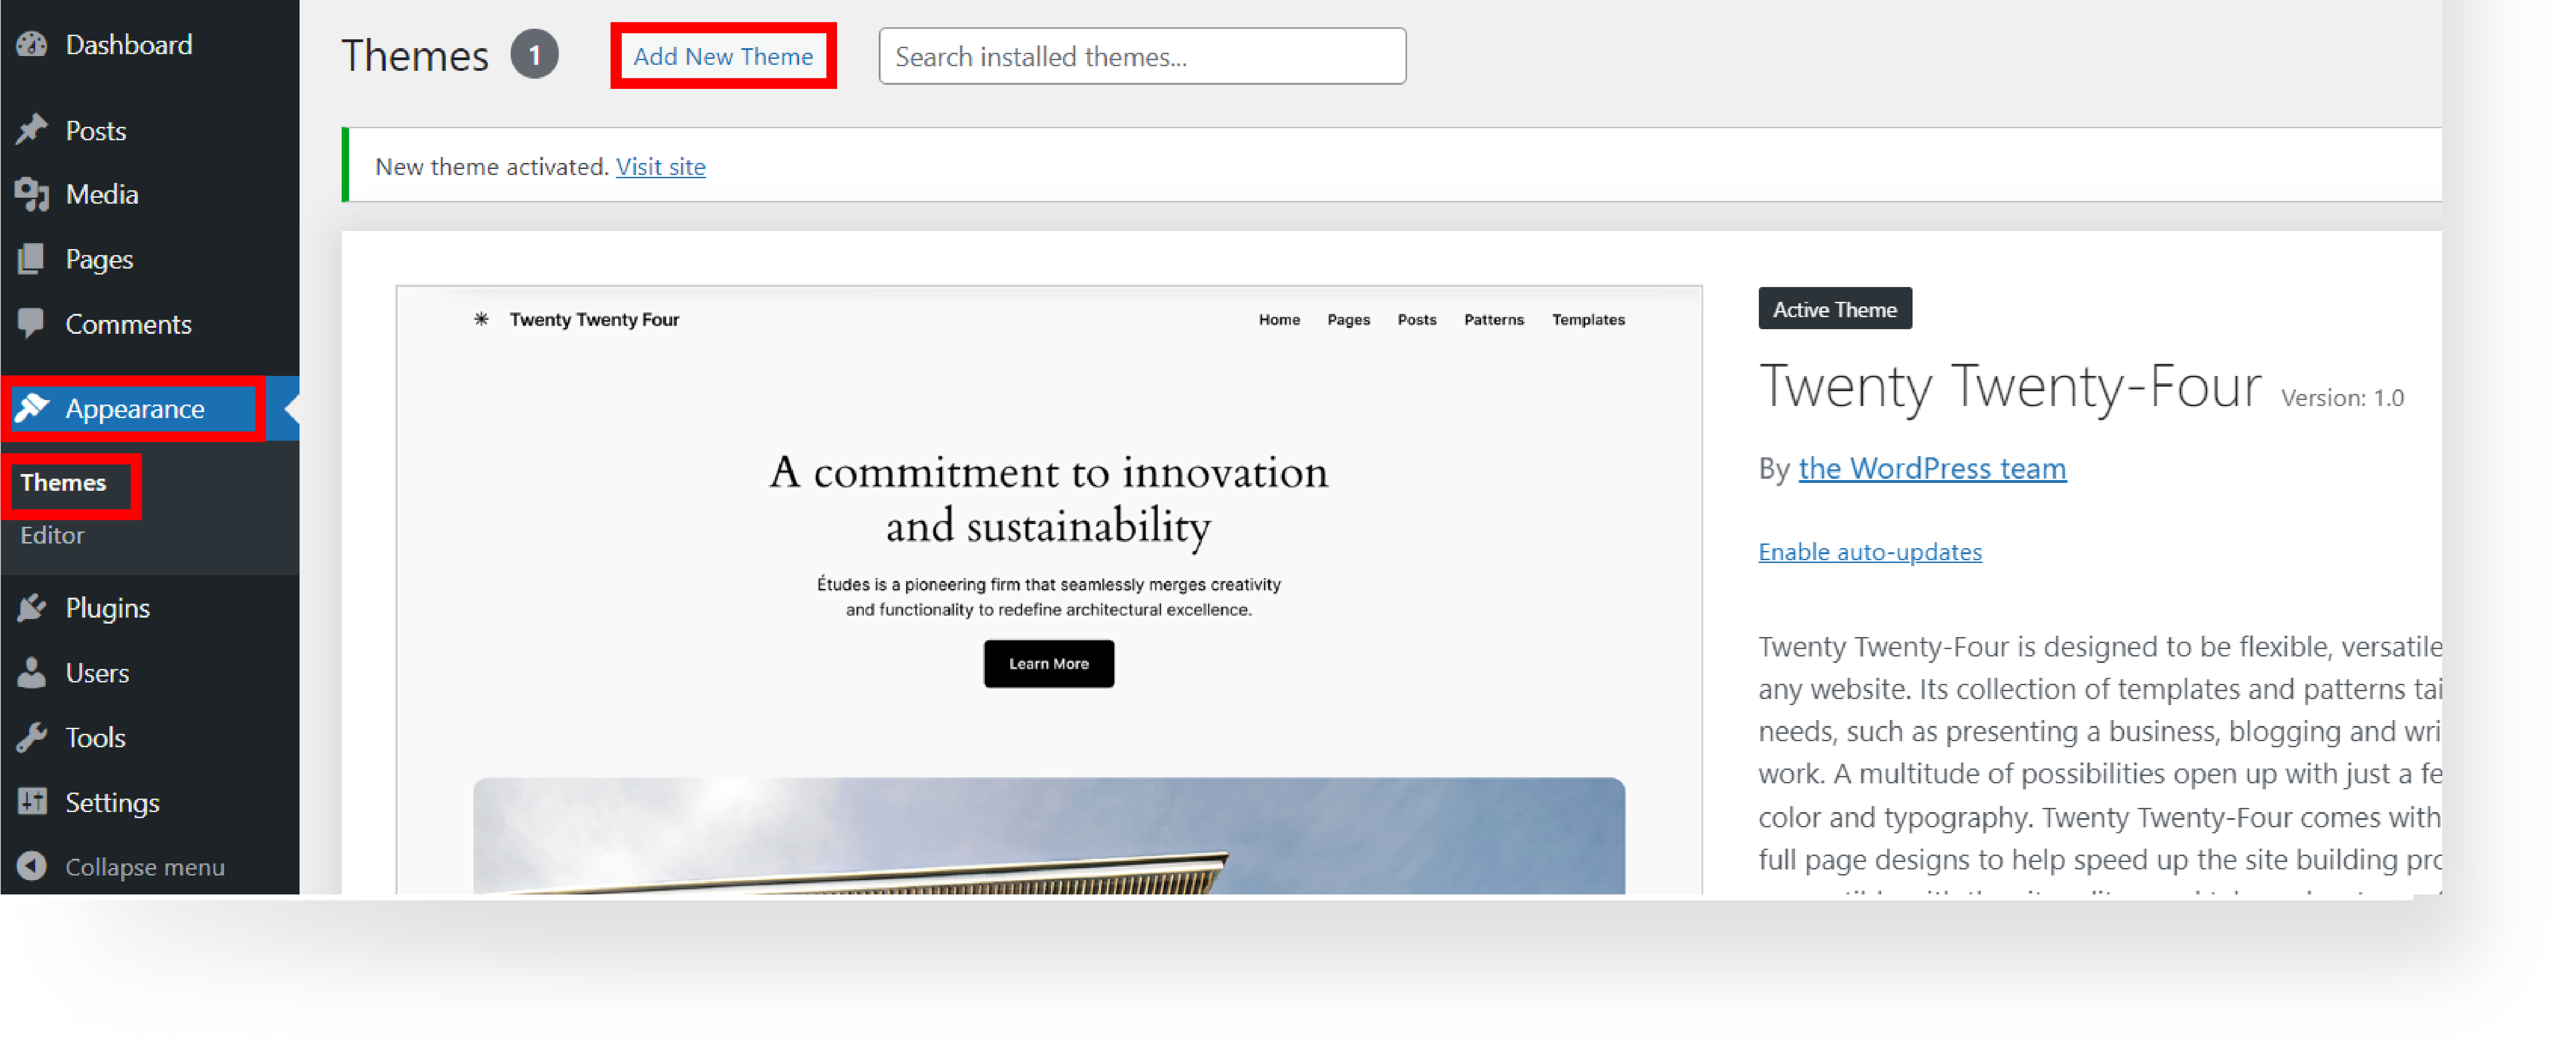Image resolution: width=2576 pixels, height=1050 pixels.
Task: Click the Appearance paintbrush icon
Action: (x=32, y=408)
